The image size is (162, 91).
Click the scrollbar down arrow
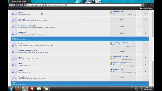point(153,85)
